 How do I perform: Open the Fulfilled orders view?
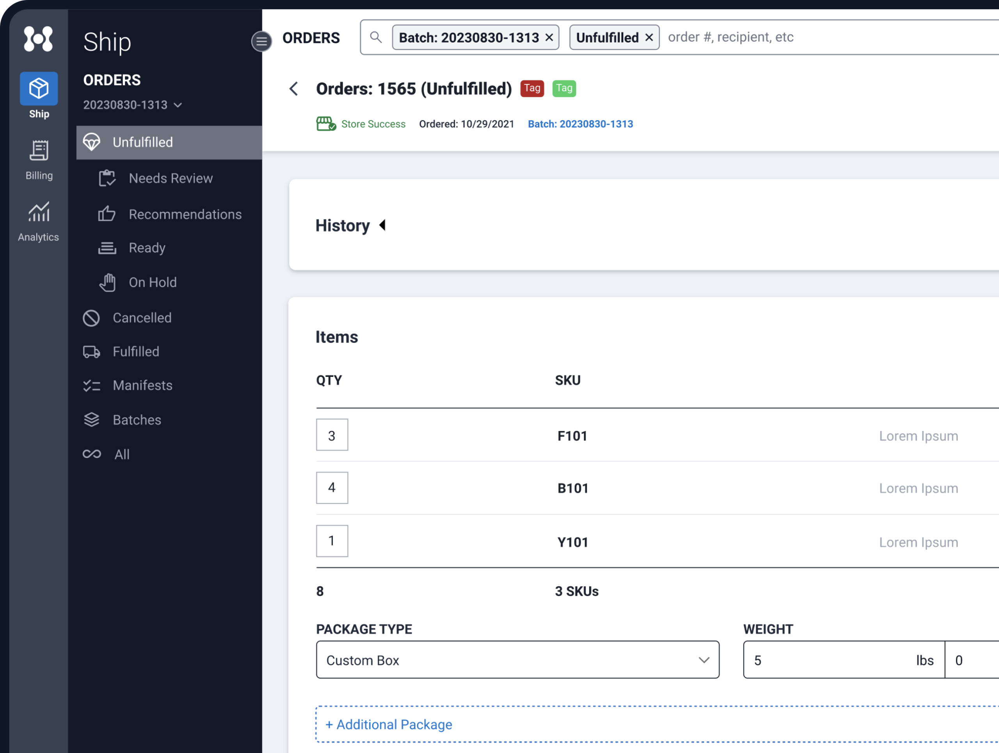[x=135, y=351]
